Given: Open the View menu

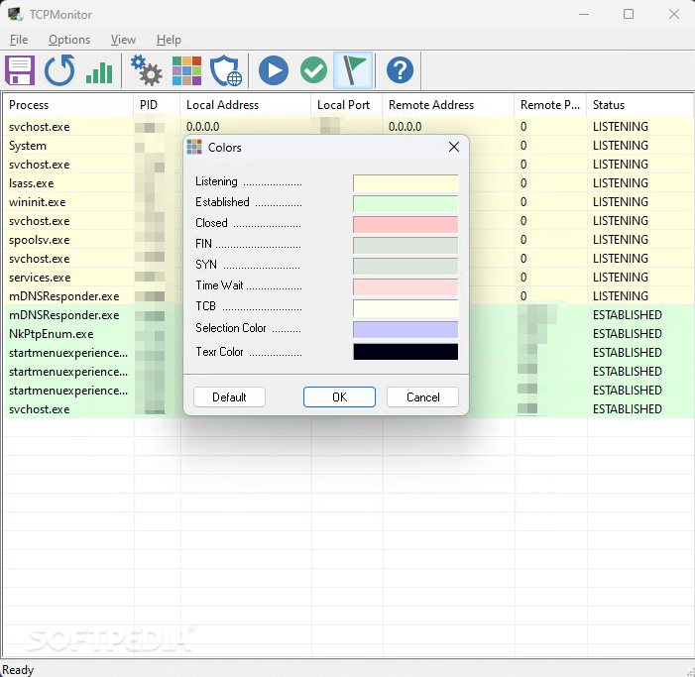Looking at the screenshot, I should (123, 40).
